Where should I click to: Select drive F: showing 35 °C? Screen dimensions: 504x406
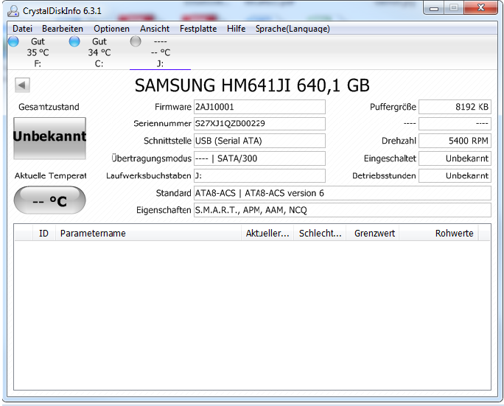pos(38,52)
